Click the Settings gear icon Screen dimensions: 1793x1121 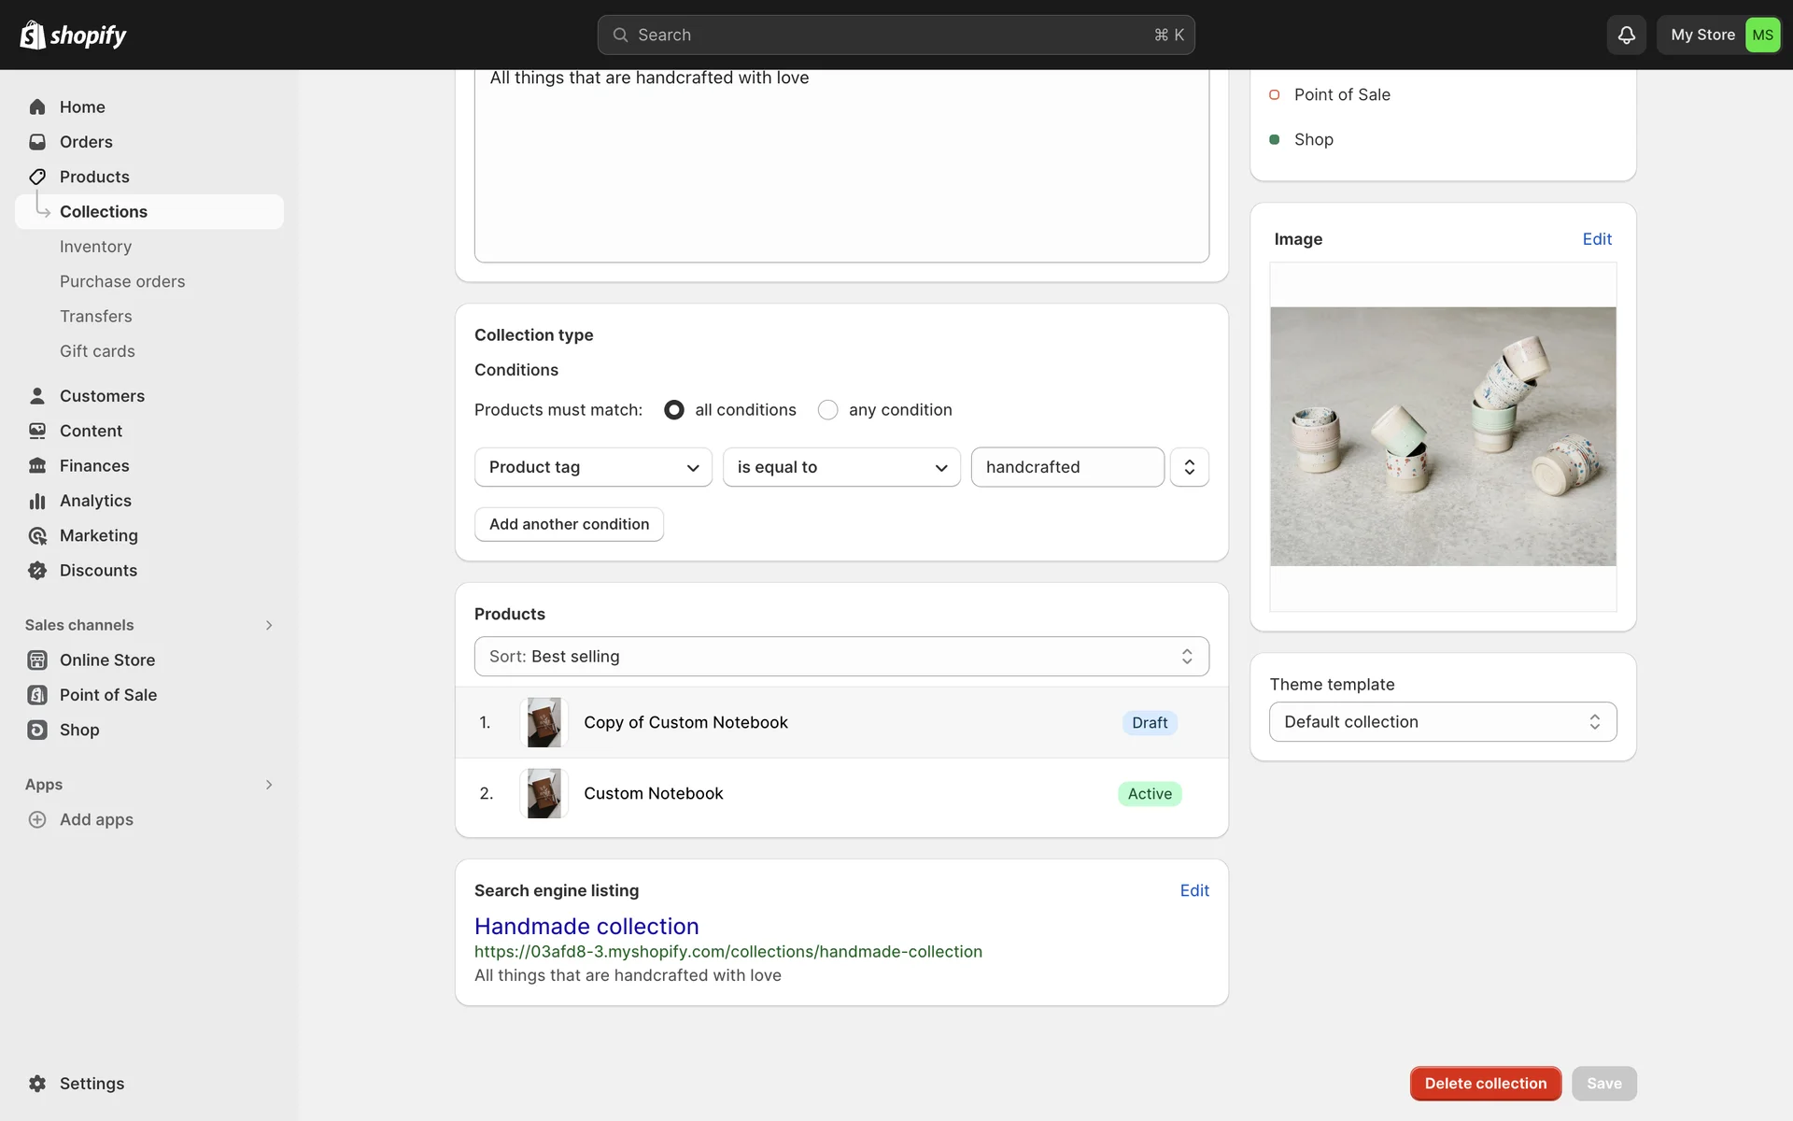click(37, 1084)
